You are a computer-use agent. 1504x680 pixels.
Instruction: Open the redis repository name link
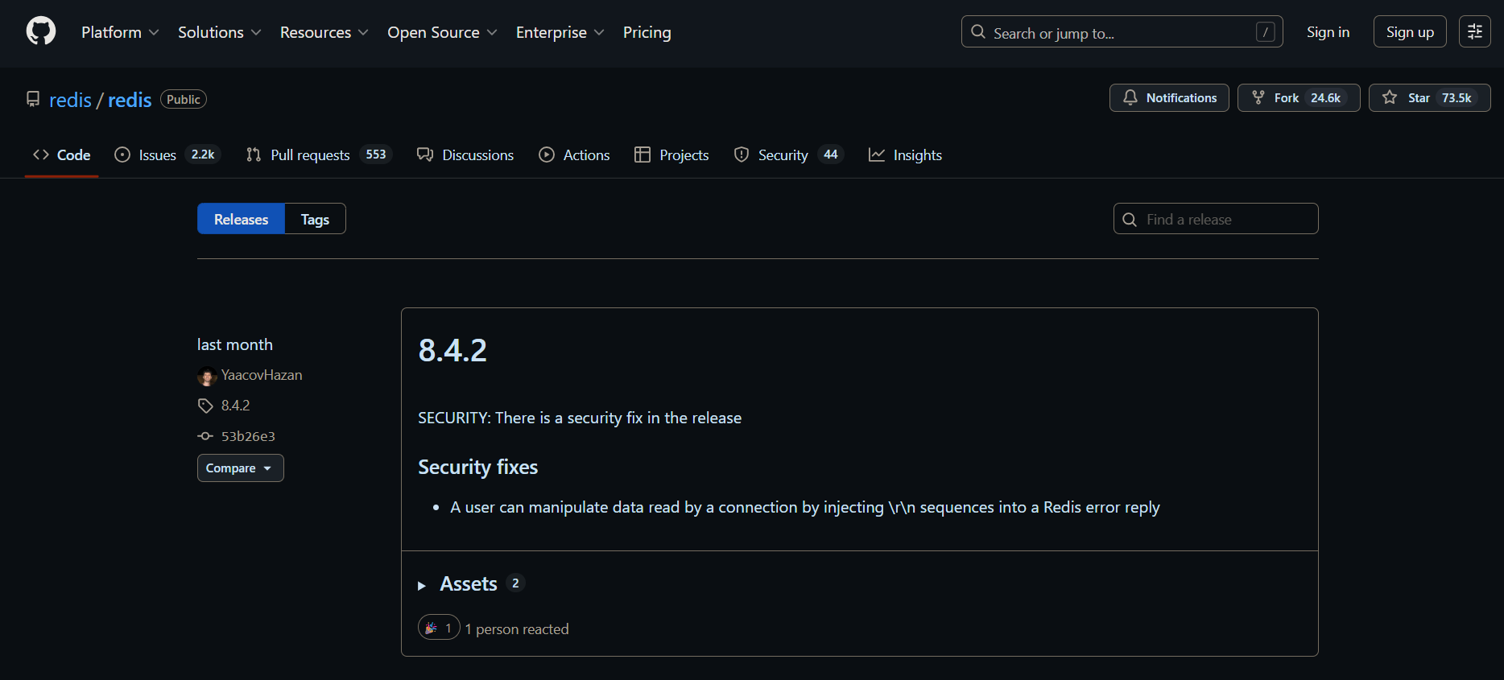(130, 100)
